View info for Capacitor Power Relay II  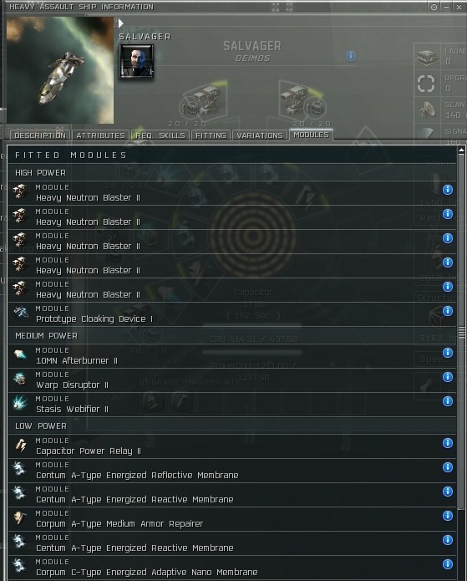pyautogui.click(x=448, y=443)
